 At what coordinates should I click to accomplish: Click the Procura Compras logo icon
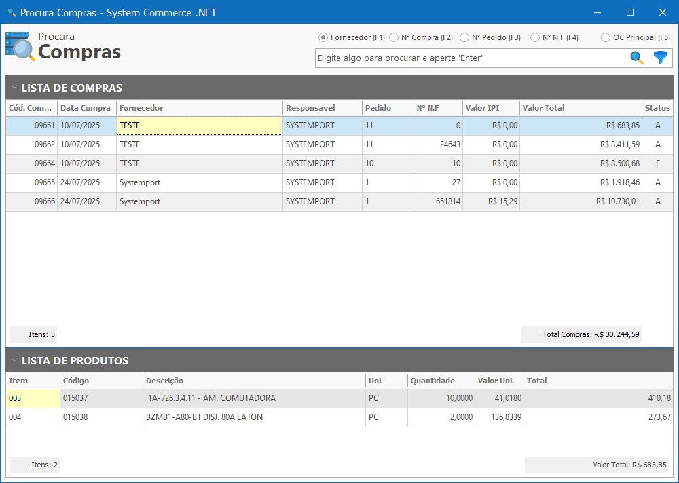[x=20, y=46]
